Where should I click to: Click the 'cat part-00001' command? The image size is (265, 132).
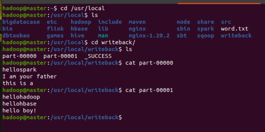click(x=149, y=90)
